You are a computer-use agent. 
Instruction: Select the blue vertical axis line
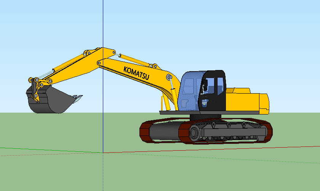103,76
